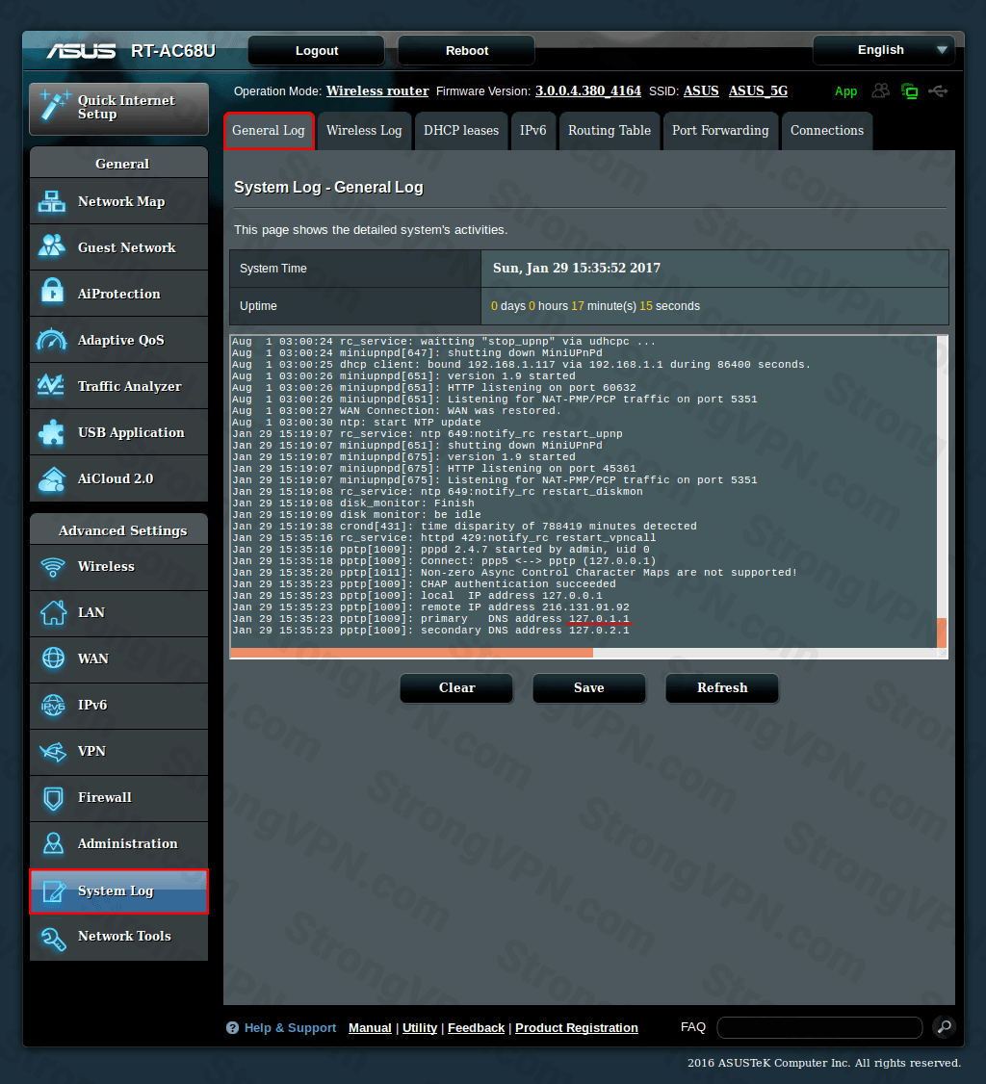Click the Administration user icon
This screenshot has width=986, height=1084.
point(53,843)
